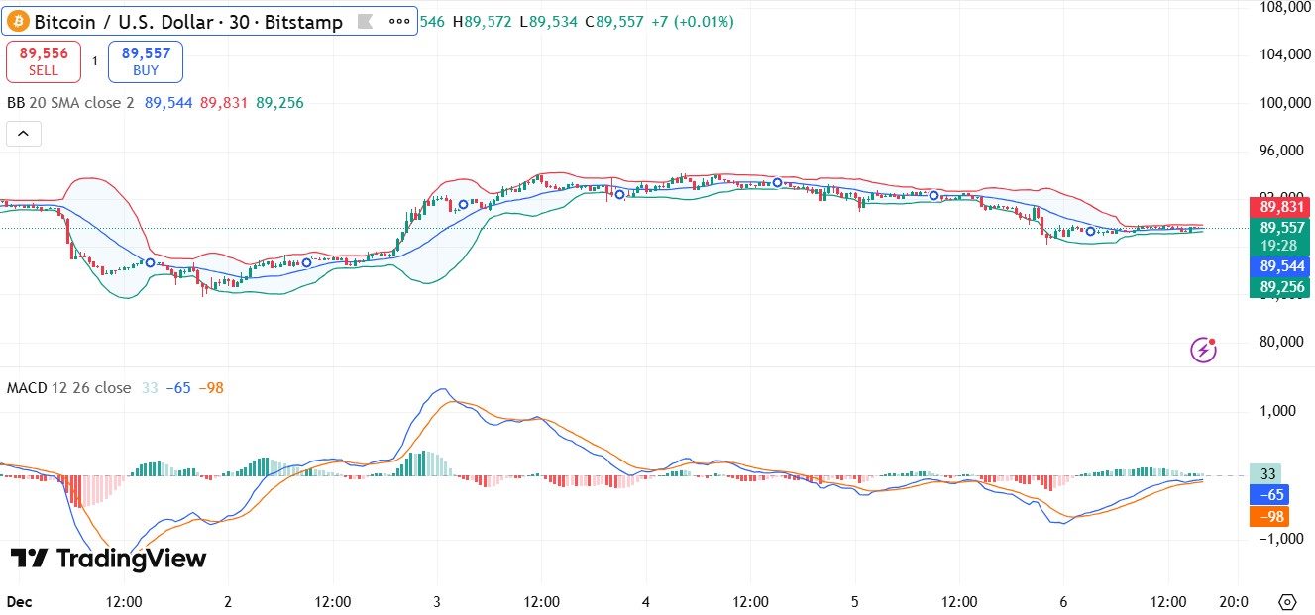The image size is (1315, 615).
Task: Open the three-dot more options icon
Action: (x=398, y=20)
